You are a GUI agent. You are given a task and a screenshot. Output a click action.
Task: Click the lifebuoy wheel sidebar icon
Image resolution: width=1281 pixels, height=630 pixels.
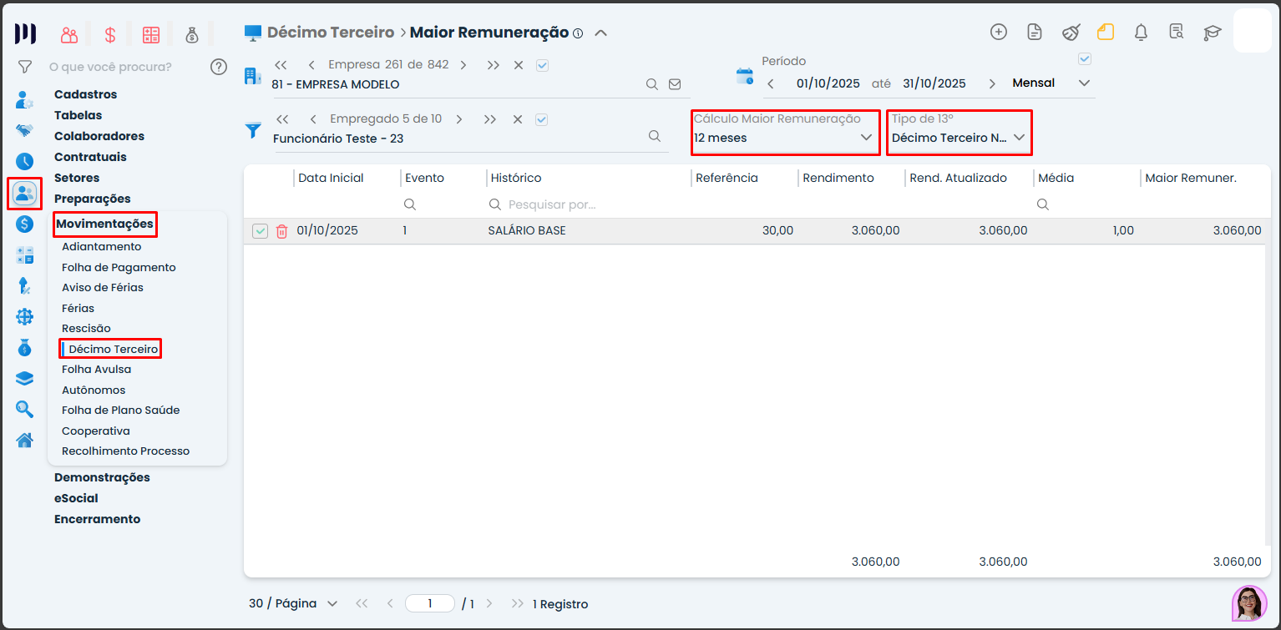tap(25, 317)
